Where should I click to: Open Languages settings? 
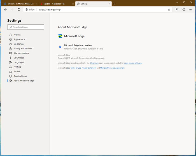click(19, 62)
